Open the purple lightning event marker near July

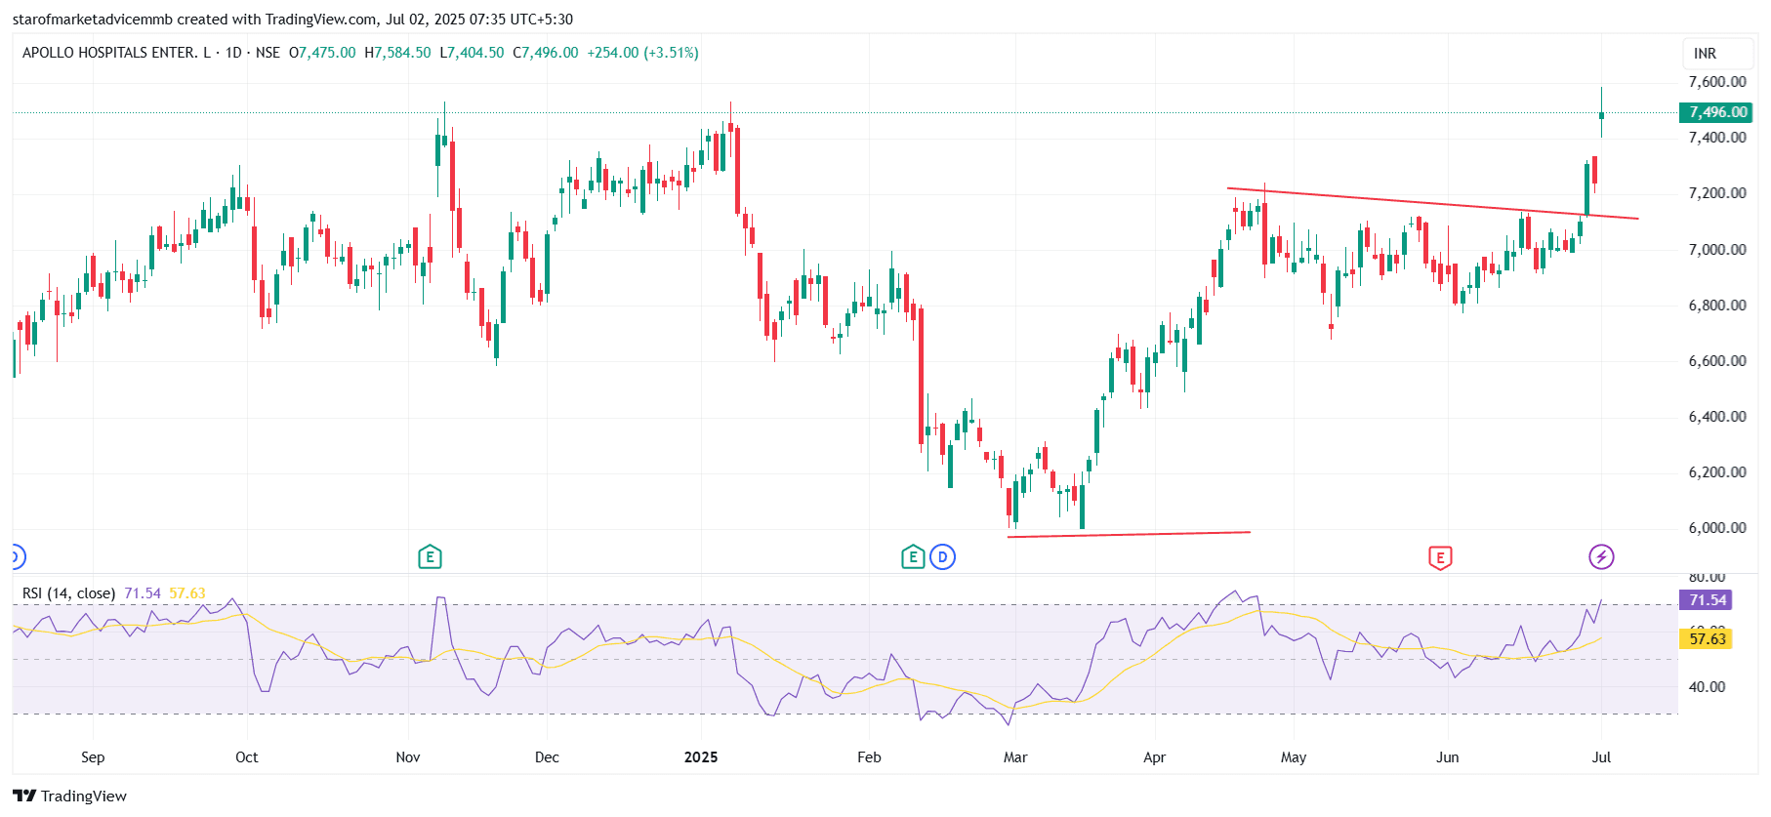1601,557
